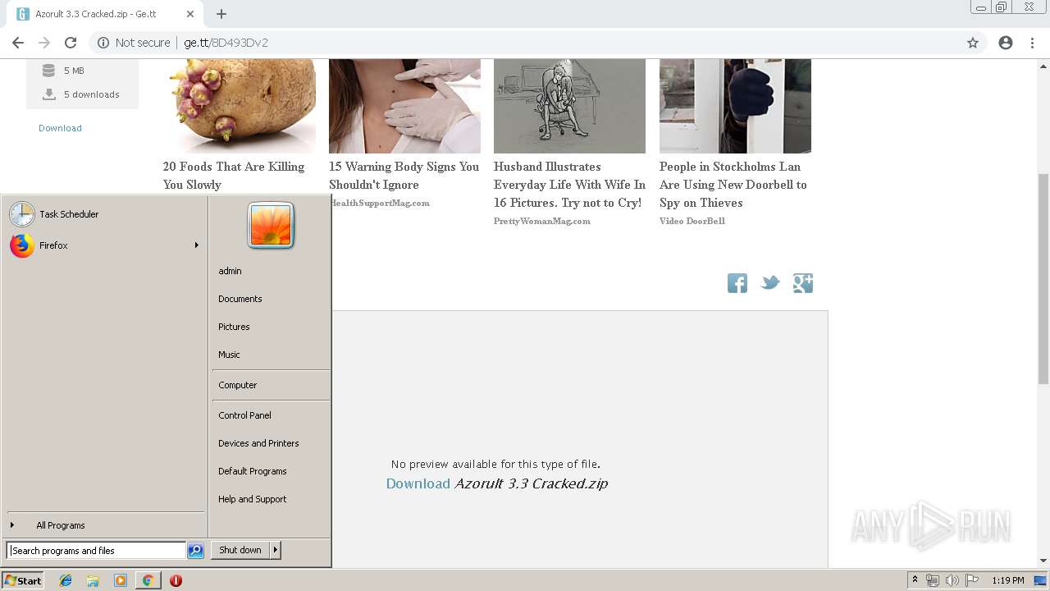This screenshot has height=591, width=1050.
Task: Open Windows Explorer folder taskbar icon
Action: [x=93, y=580]
